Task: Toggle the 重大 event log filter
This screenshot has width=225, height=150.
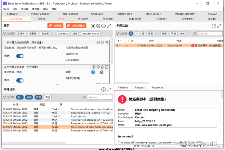Action: pyautogui.click(x=20, y=97)
